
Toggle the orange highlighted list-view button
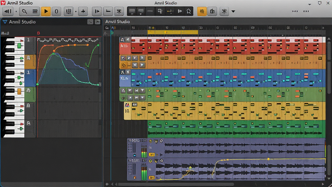coord(202,11)
